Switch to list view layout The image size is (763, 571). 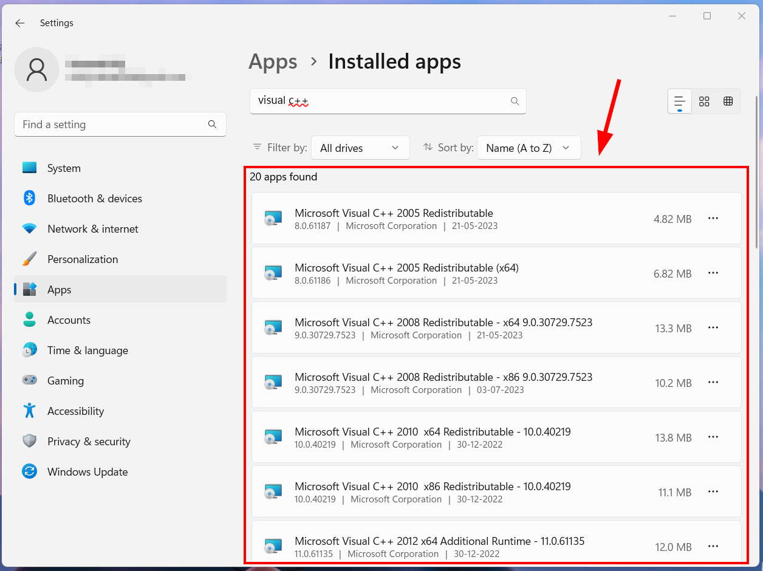tap(680, 101)
